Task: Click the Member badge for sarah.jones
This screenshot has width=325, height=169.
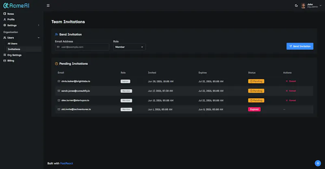Action: pyautogui.click(x=126, y=91)
